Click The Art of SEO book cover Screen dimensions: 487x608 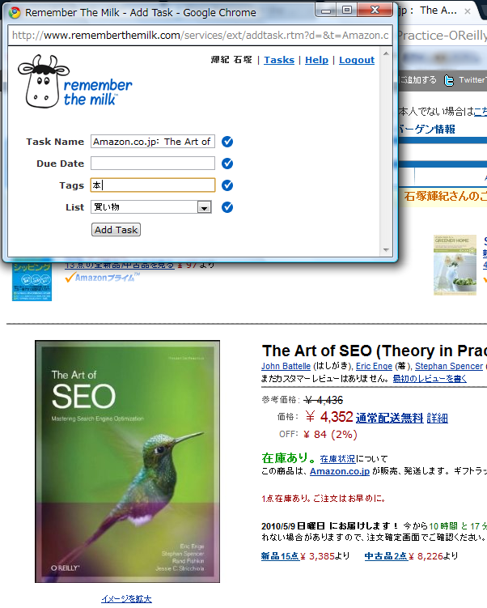click(x=127, y=461)
